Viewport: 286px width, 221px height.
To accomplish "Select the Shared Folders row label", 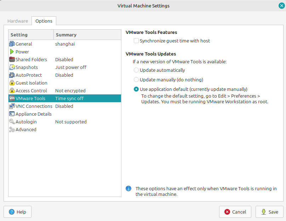I will coord(31,59).
